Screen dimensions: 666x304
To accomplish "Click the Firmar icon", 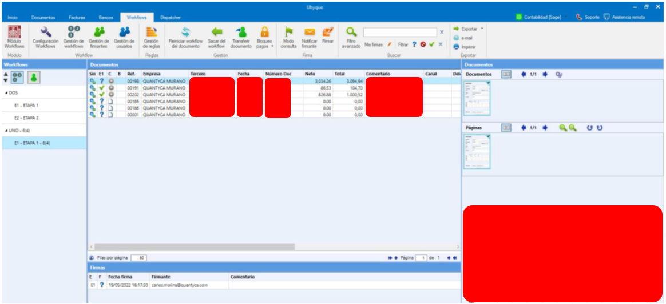I will [327, 35].
